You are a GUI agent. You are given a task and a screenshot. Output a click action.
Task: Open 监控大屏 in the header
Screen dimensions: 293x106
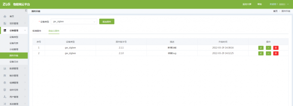(247, 4)
